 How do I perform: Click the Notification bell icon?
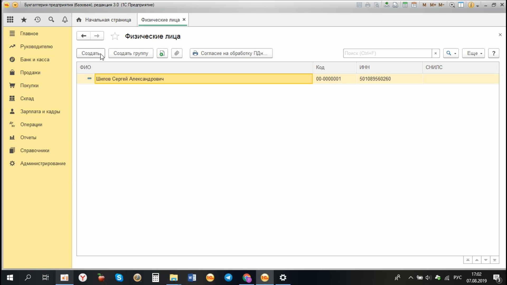coord(65,20)
